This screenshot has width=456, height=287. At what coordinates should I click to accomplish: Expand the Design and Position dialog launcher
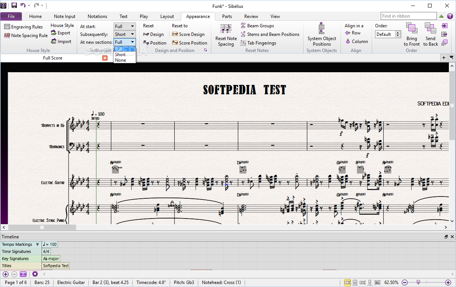(x=205, y=50)
